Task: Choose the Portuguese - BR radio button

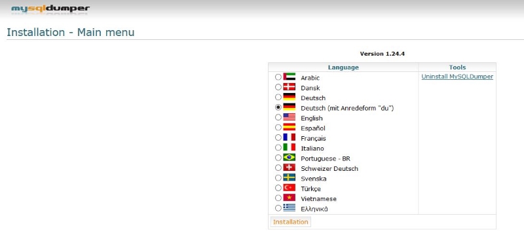Action: (278, 157)
